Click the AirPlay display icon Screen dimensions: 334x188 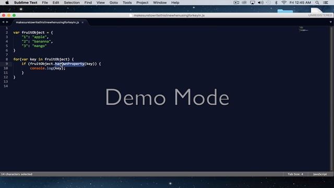tap(253, 3)
